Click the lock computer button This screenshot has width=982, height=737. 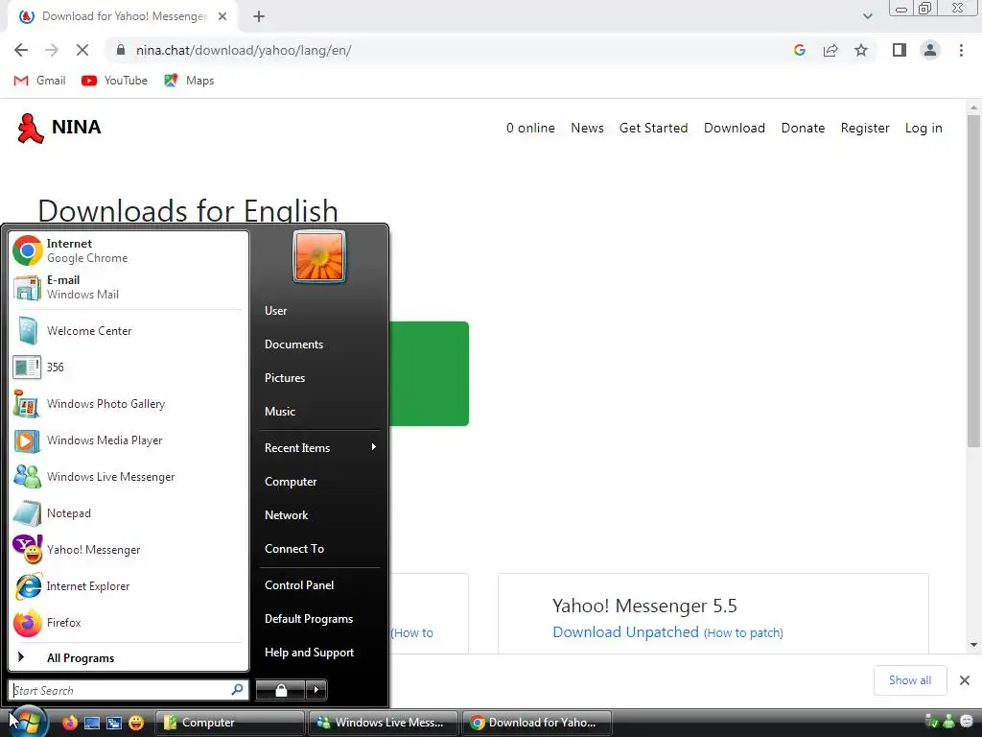click(281, 690)
